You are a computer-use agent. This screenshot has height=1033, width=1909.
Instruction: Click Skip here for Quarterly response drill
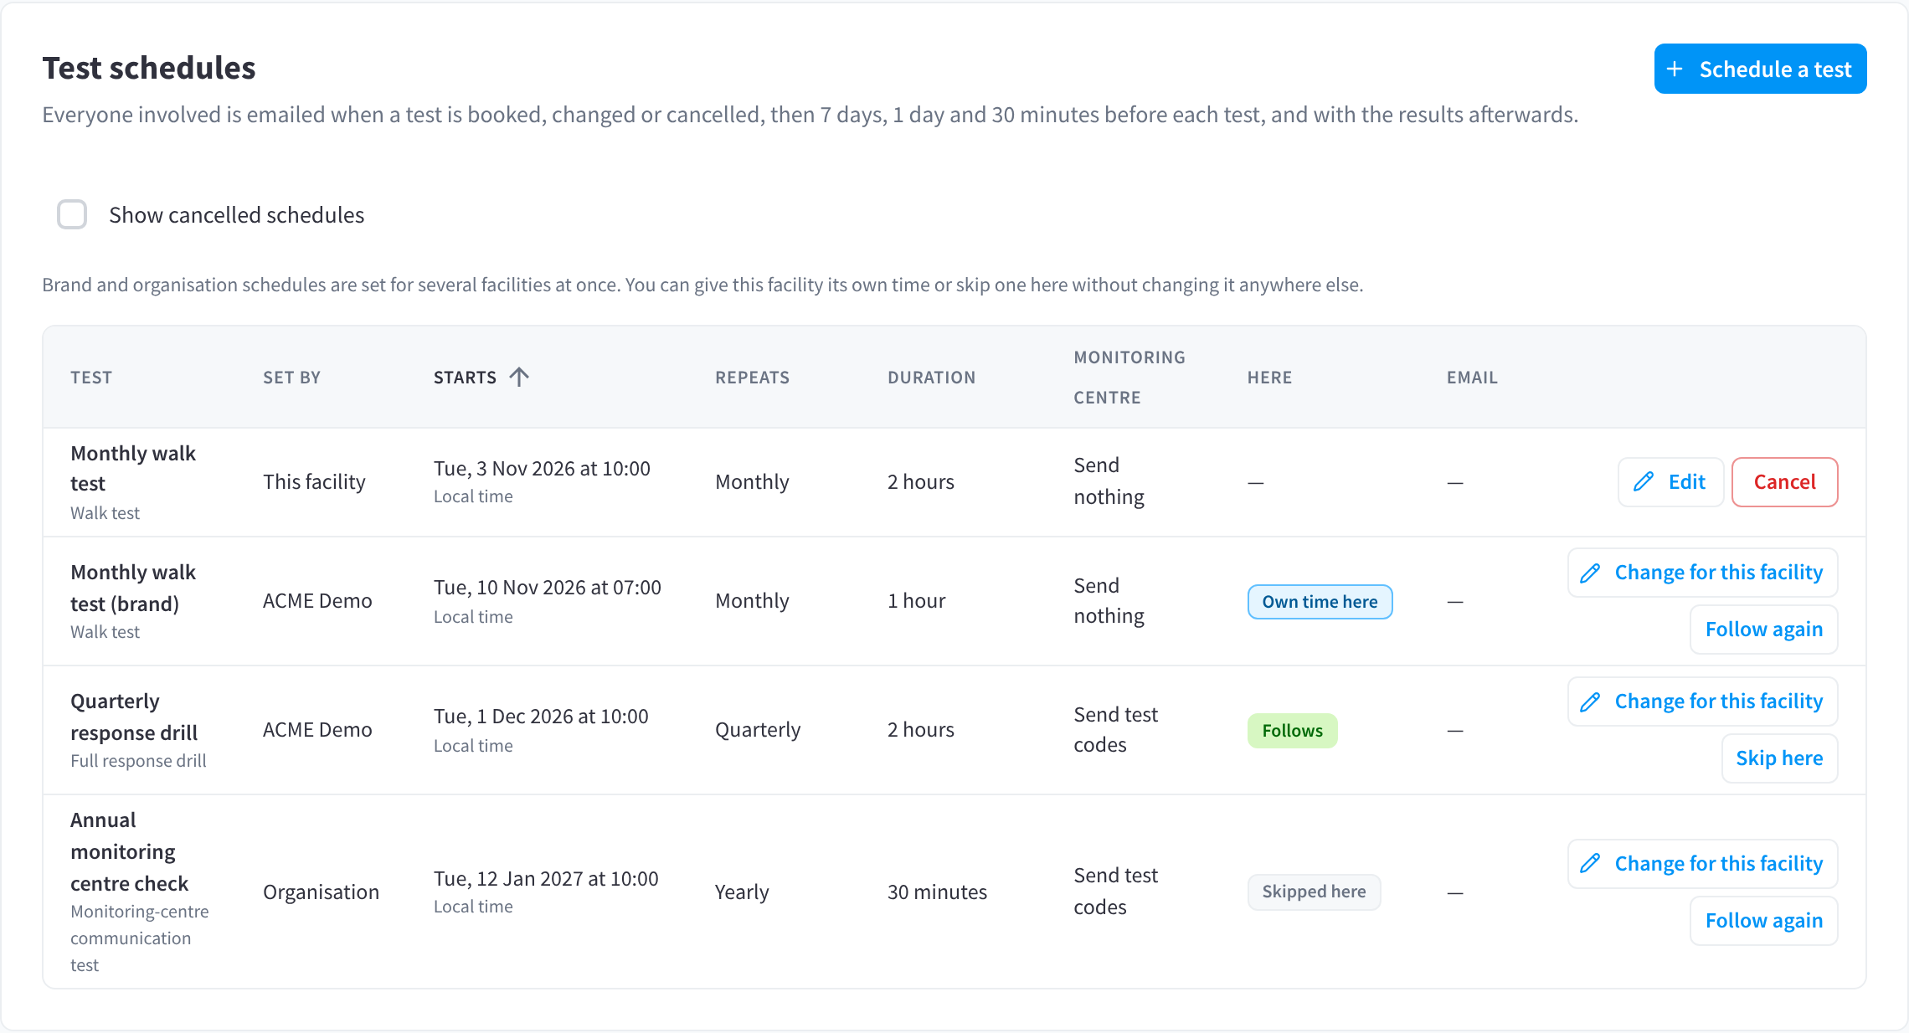[x=1779, y=758]
